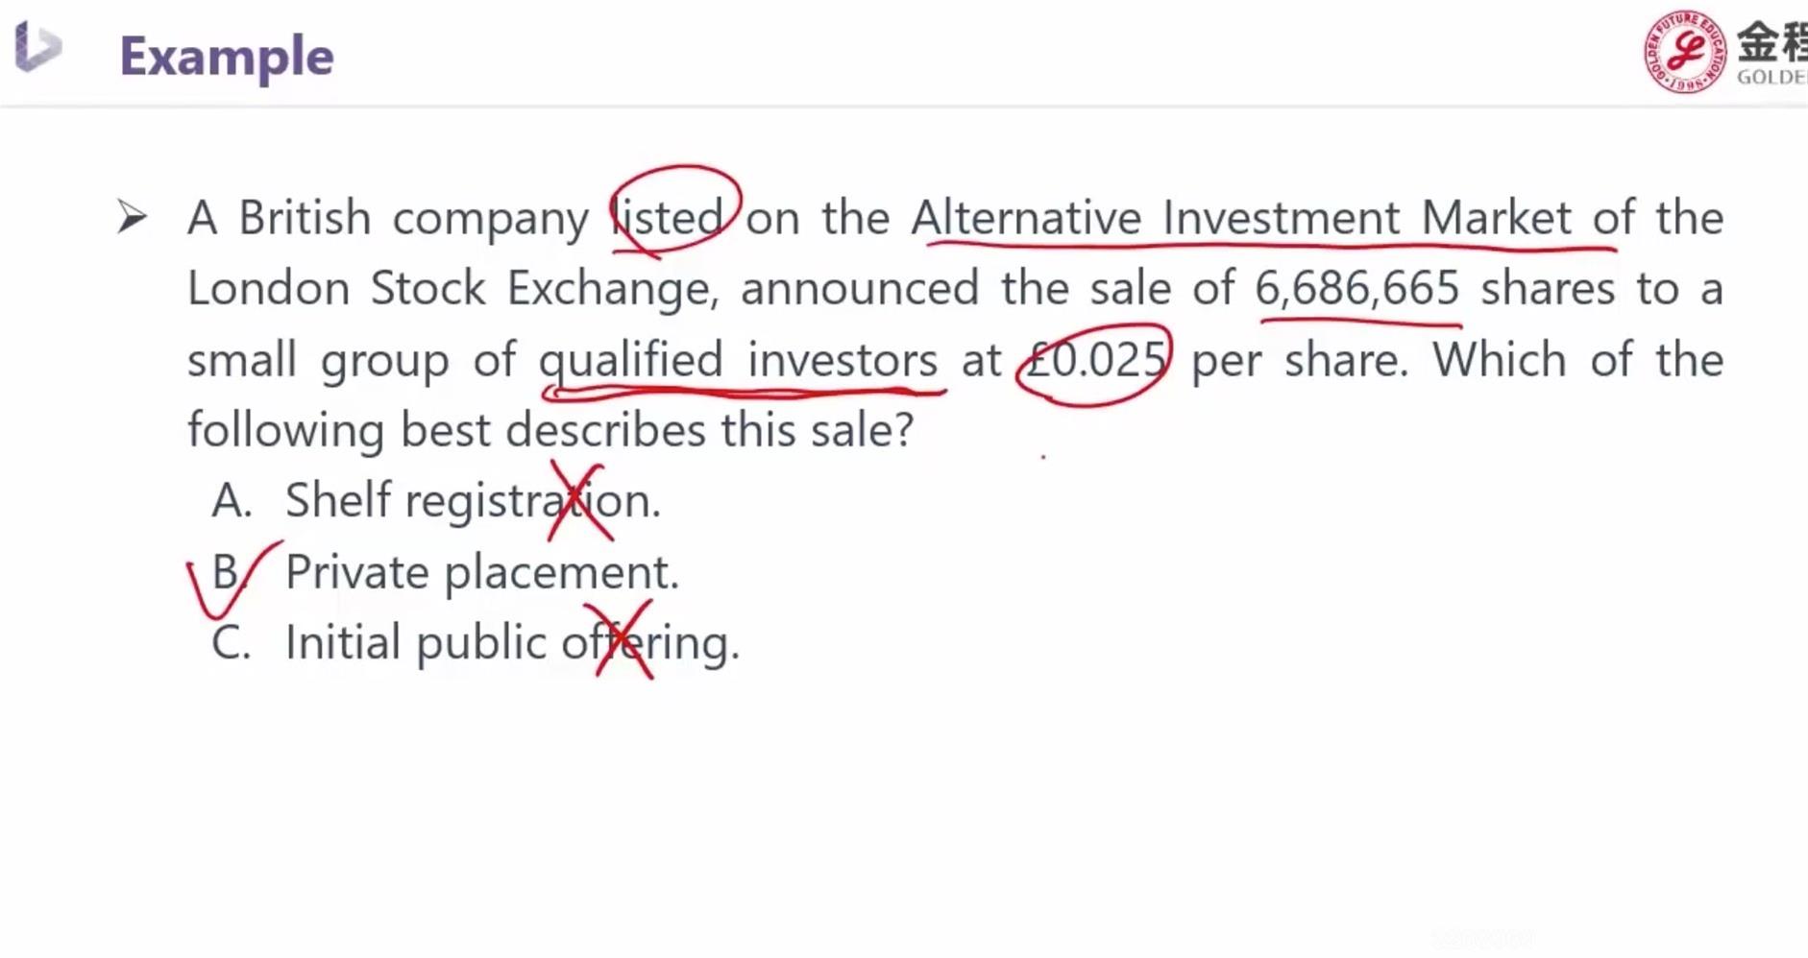
Task: Click the purple logo beside Example title
Action: click(38, 46)
